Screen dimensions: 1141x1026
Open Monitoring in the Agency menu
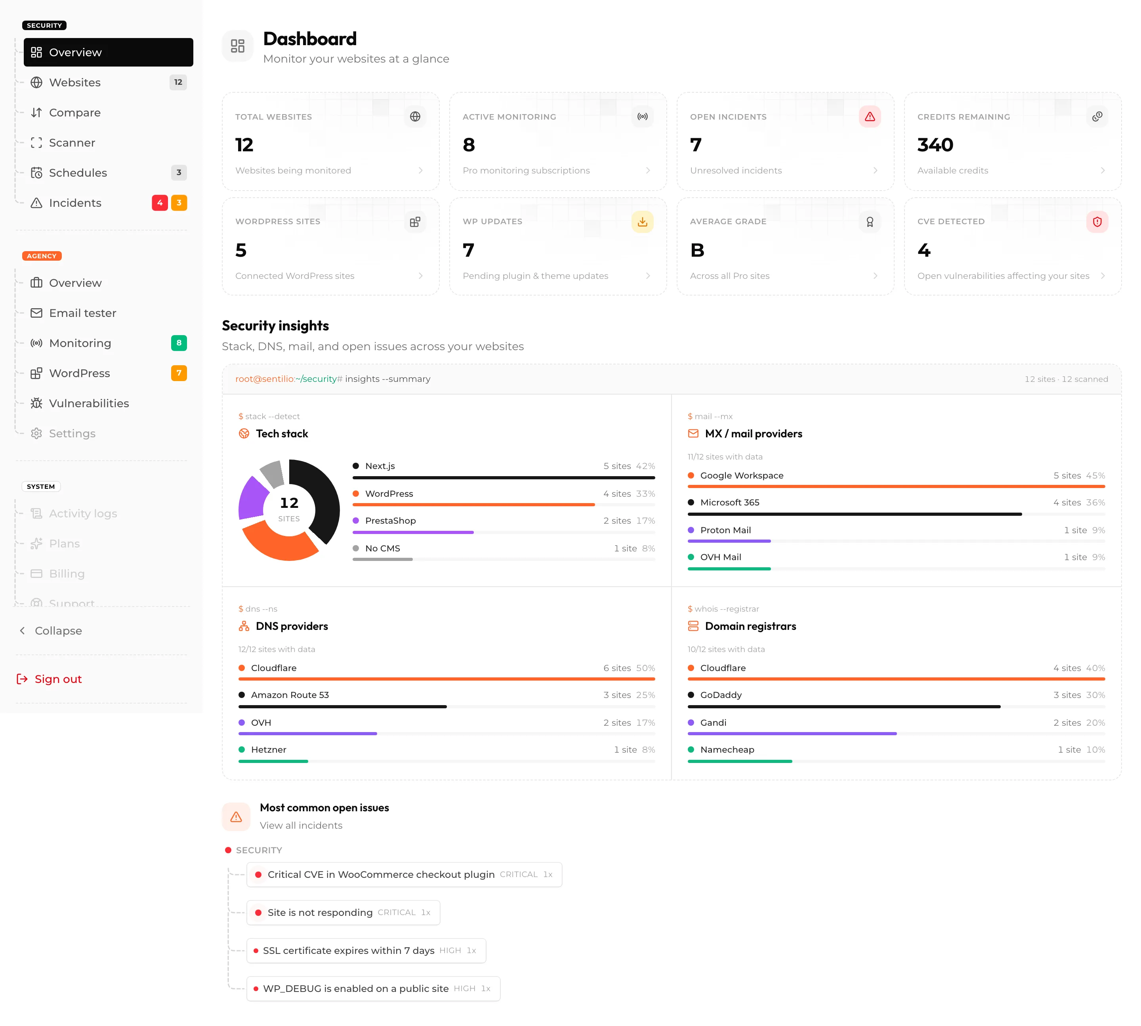(108, 343)
